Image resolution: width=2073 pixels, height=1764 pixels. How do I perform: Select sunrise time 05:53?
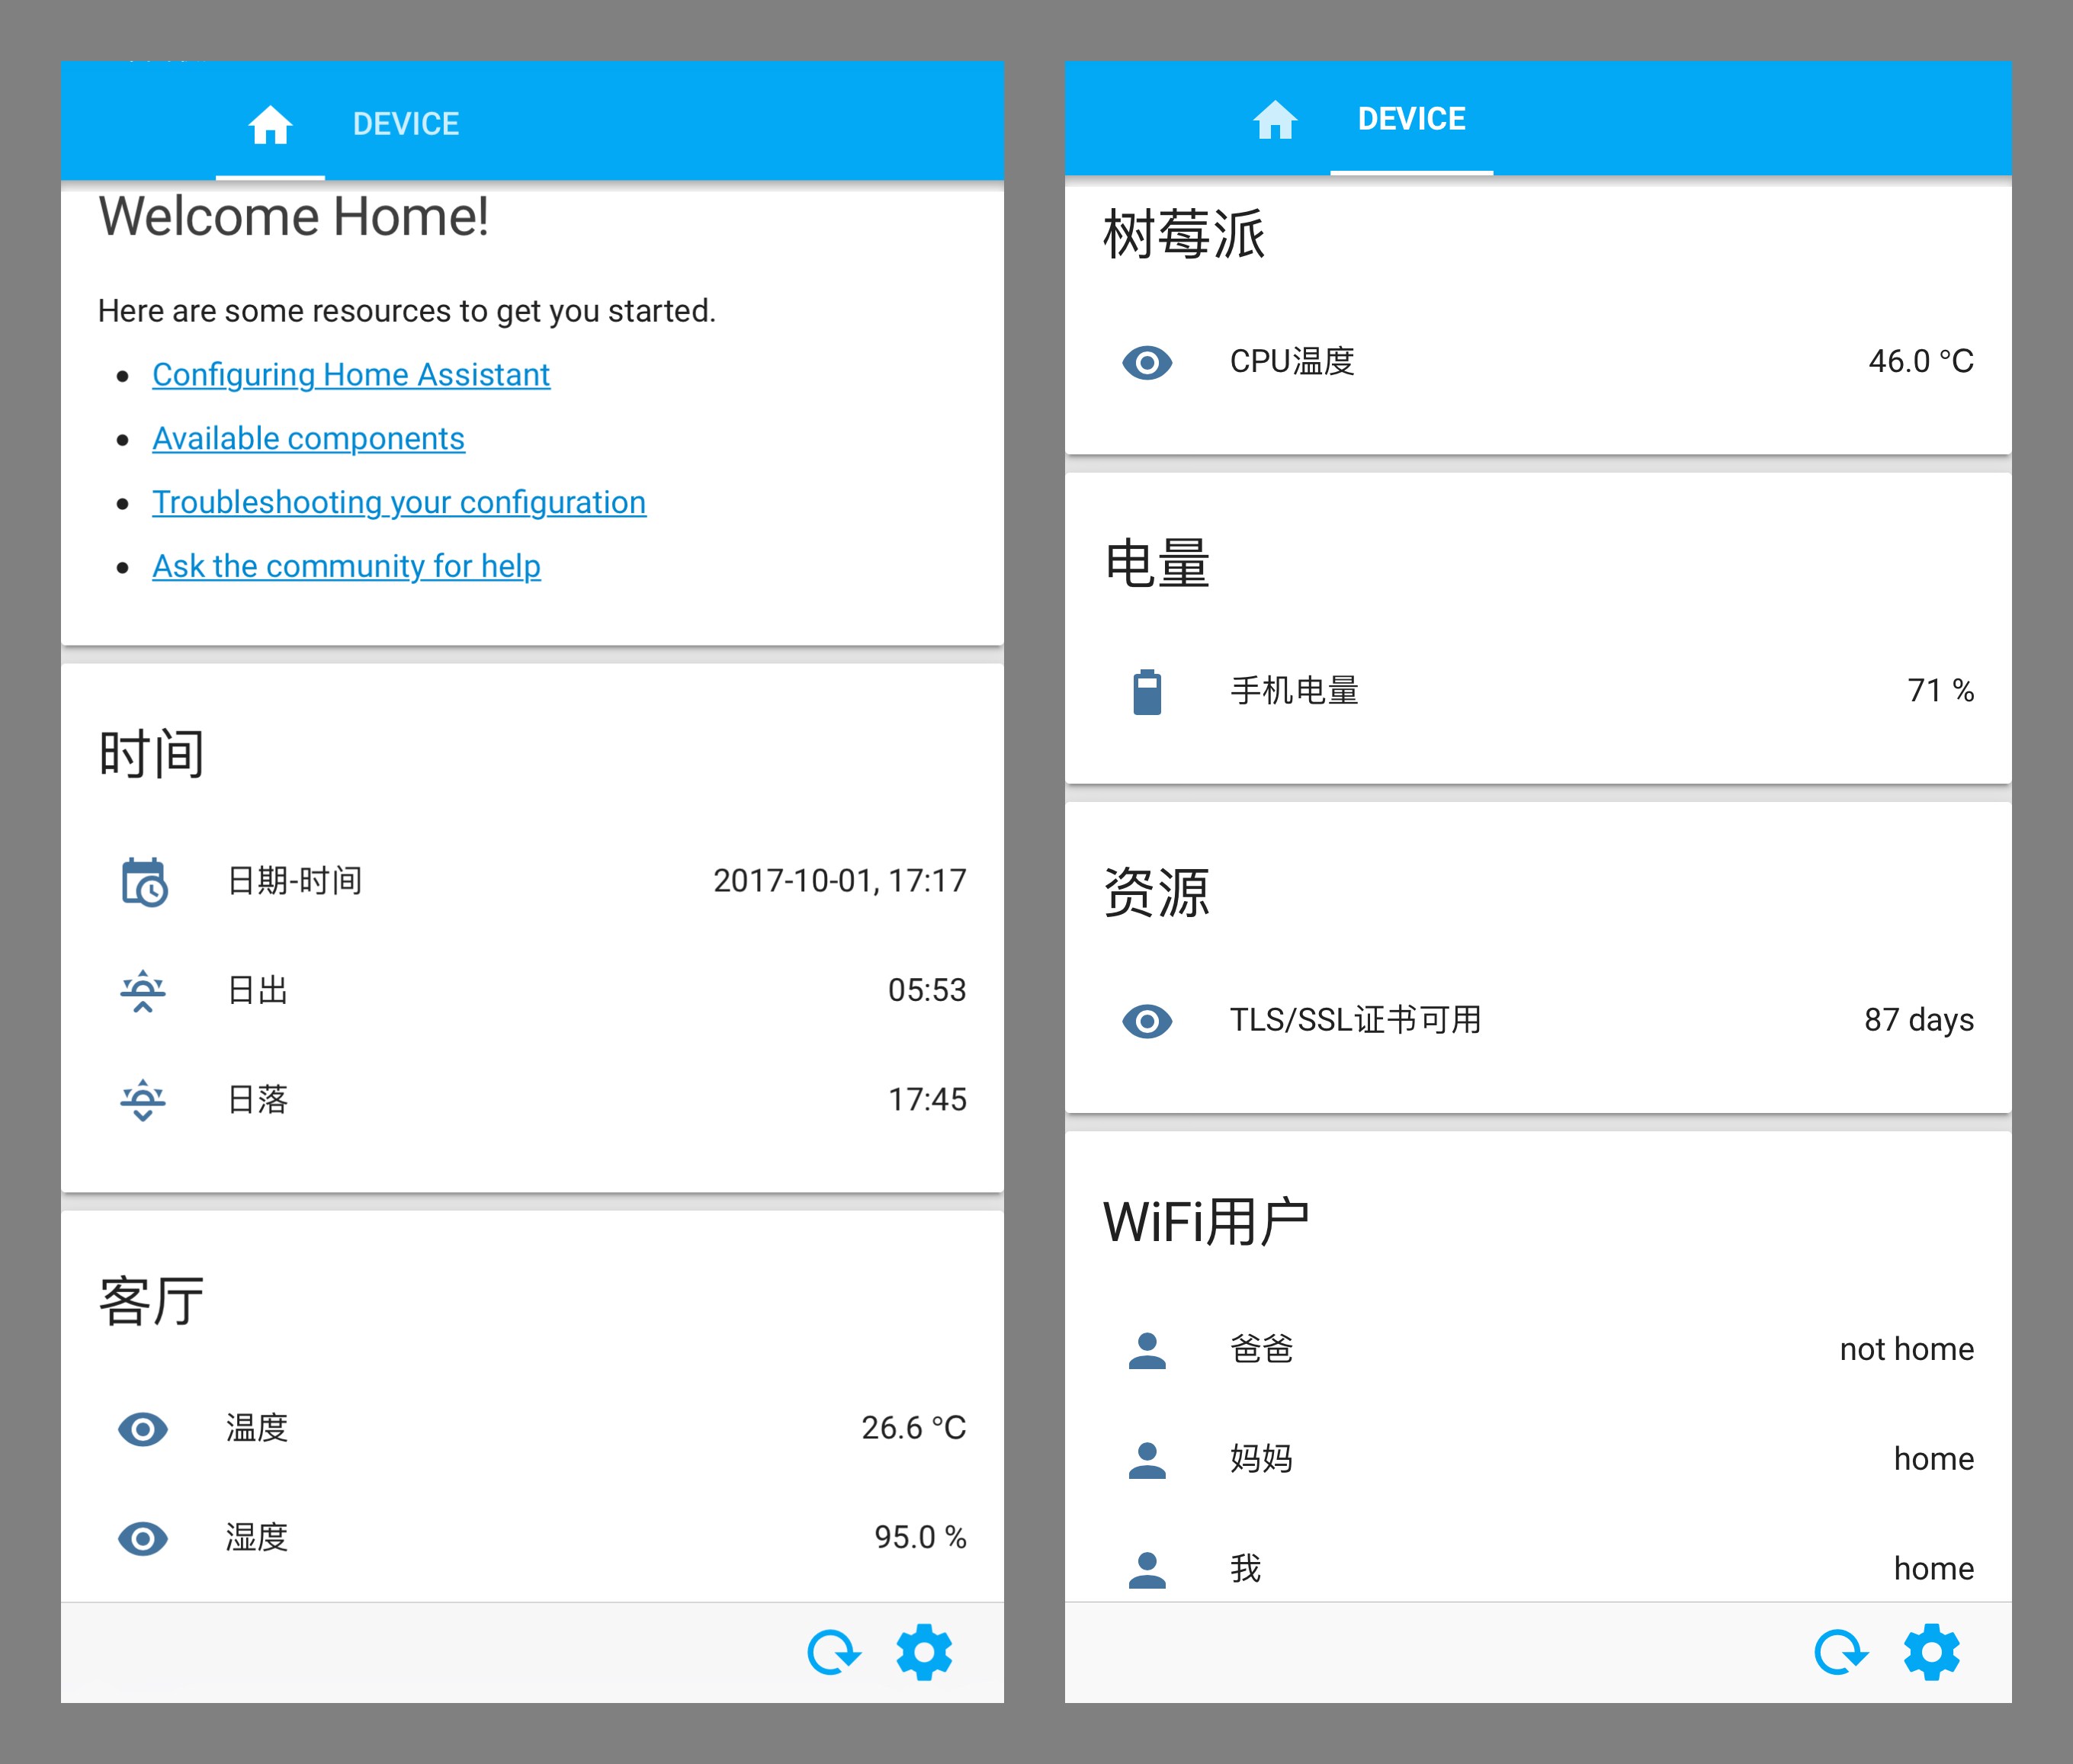[x=927, y=990]
